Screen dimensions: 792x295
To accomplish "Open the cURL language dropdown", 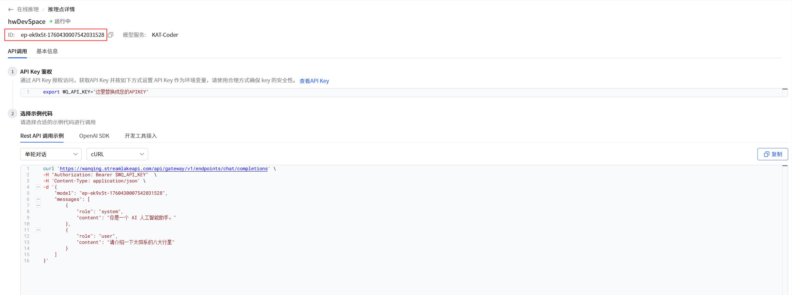I will tap(117, 154).
